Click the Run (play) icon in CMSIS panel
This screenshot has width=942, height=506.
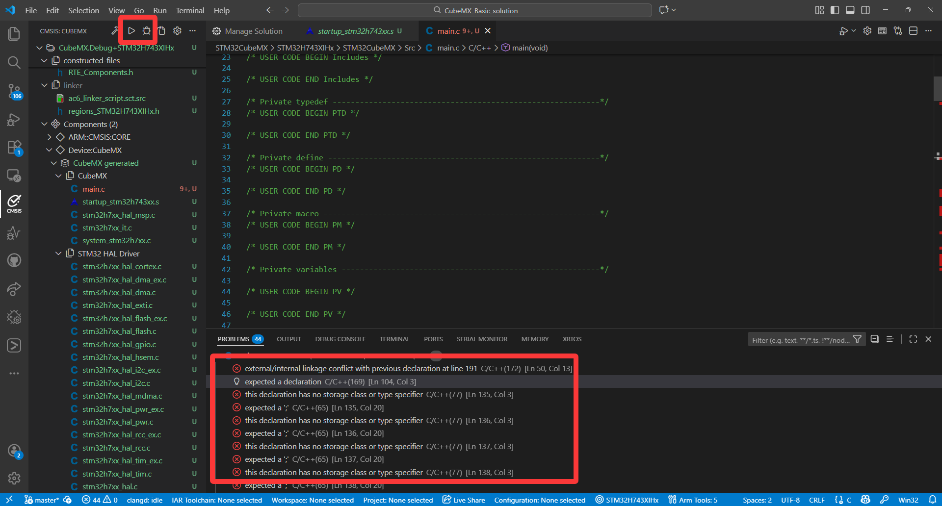click(x=131, y=31)
